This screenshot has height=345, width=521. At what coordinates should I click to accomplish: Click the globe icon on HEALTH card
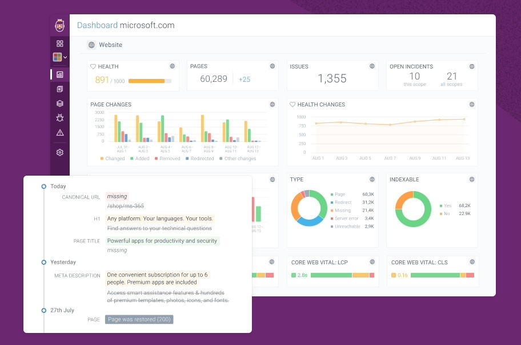[173, 66]
